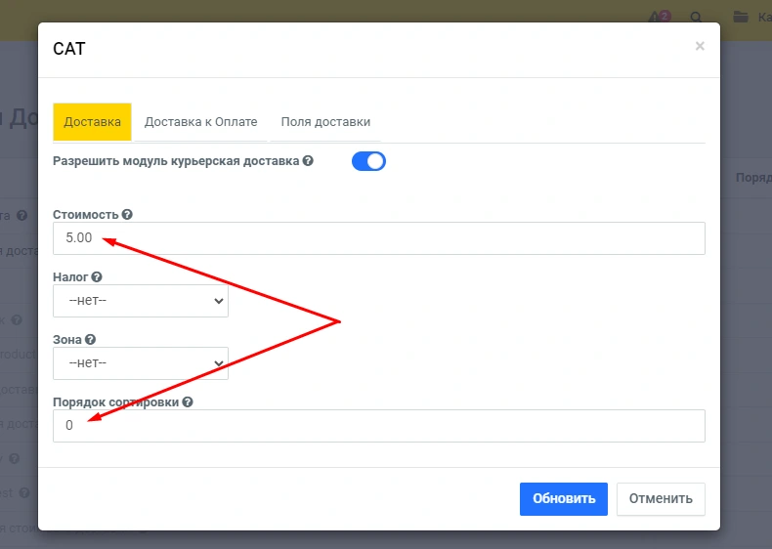Click the folder icon in top bar

tap(741, 17)
